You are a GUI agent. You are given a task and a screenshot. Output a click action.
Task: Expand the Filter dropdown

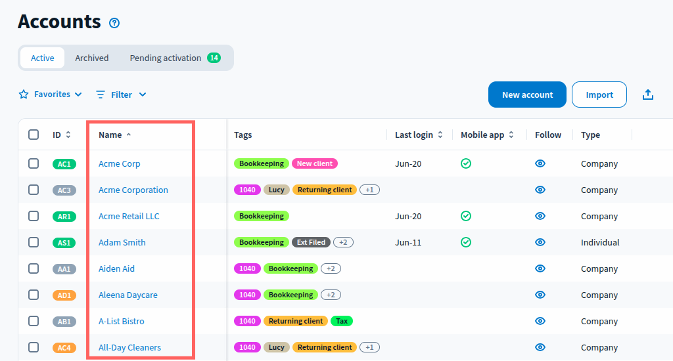pyautogui.click(x=121, y=95)
